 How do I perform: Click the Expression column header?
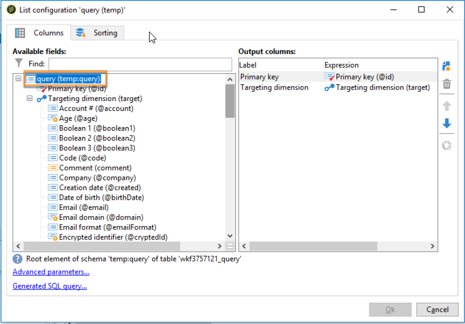click(381, 65)
